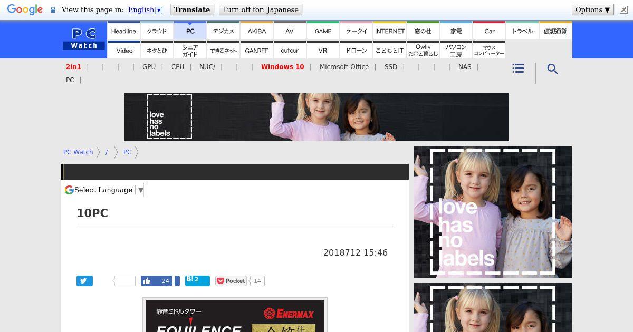The width and height of the screenshot is (633, 332).
Task: Click the Facebook like count 24
Action: [x=165, y=281]
